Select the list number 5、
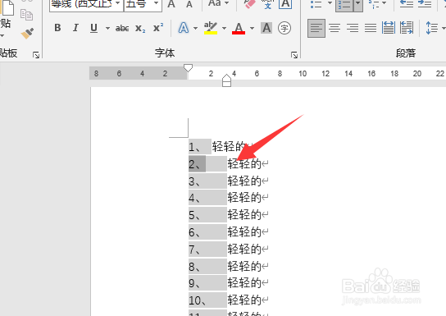The width and height of the screenshot is (446, 316). tap(194, 215)
